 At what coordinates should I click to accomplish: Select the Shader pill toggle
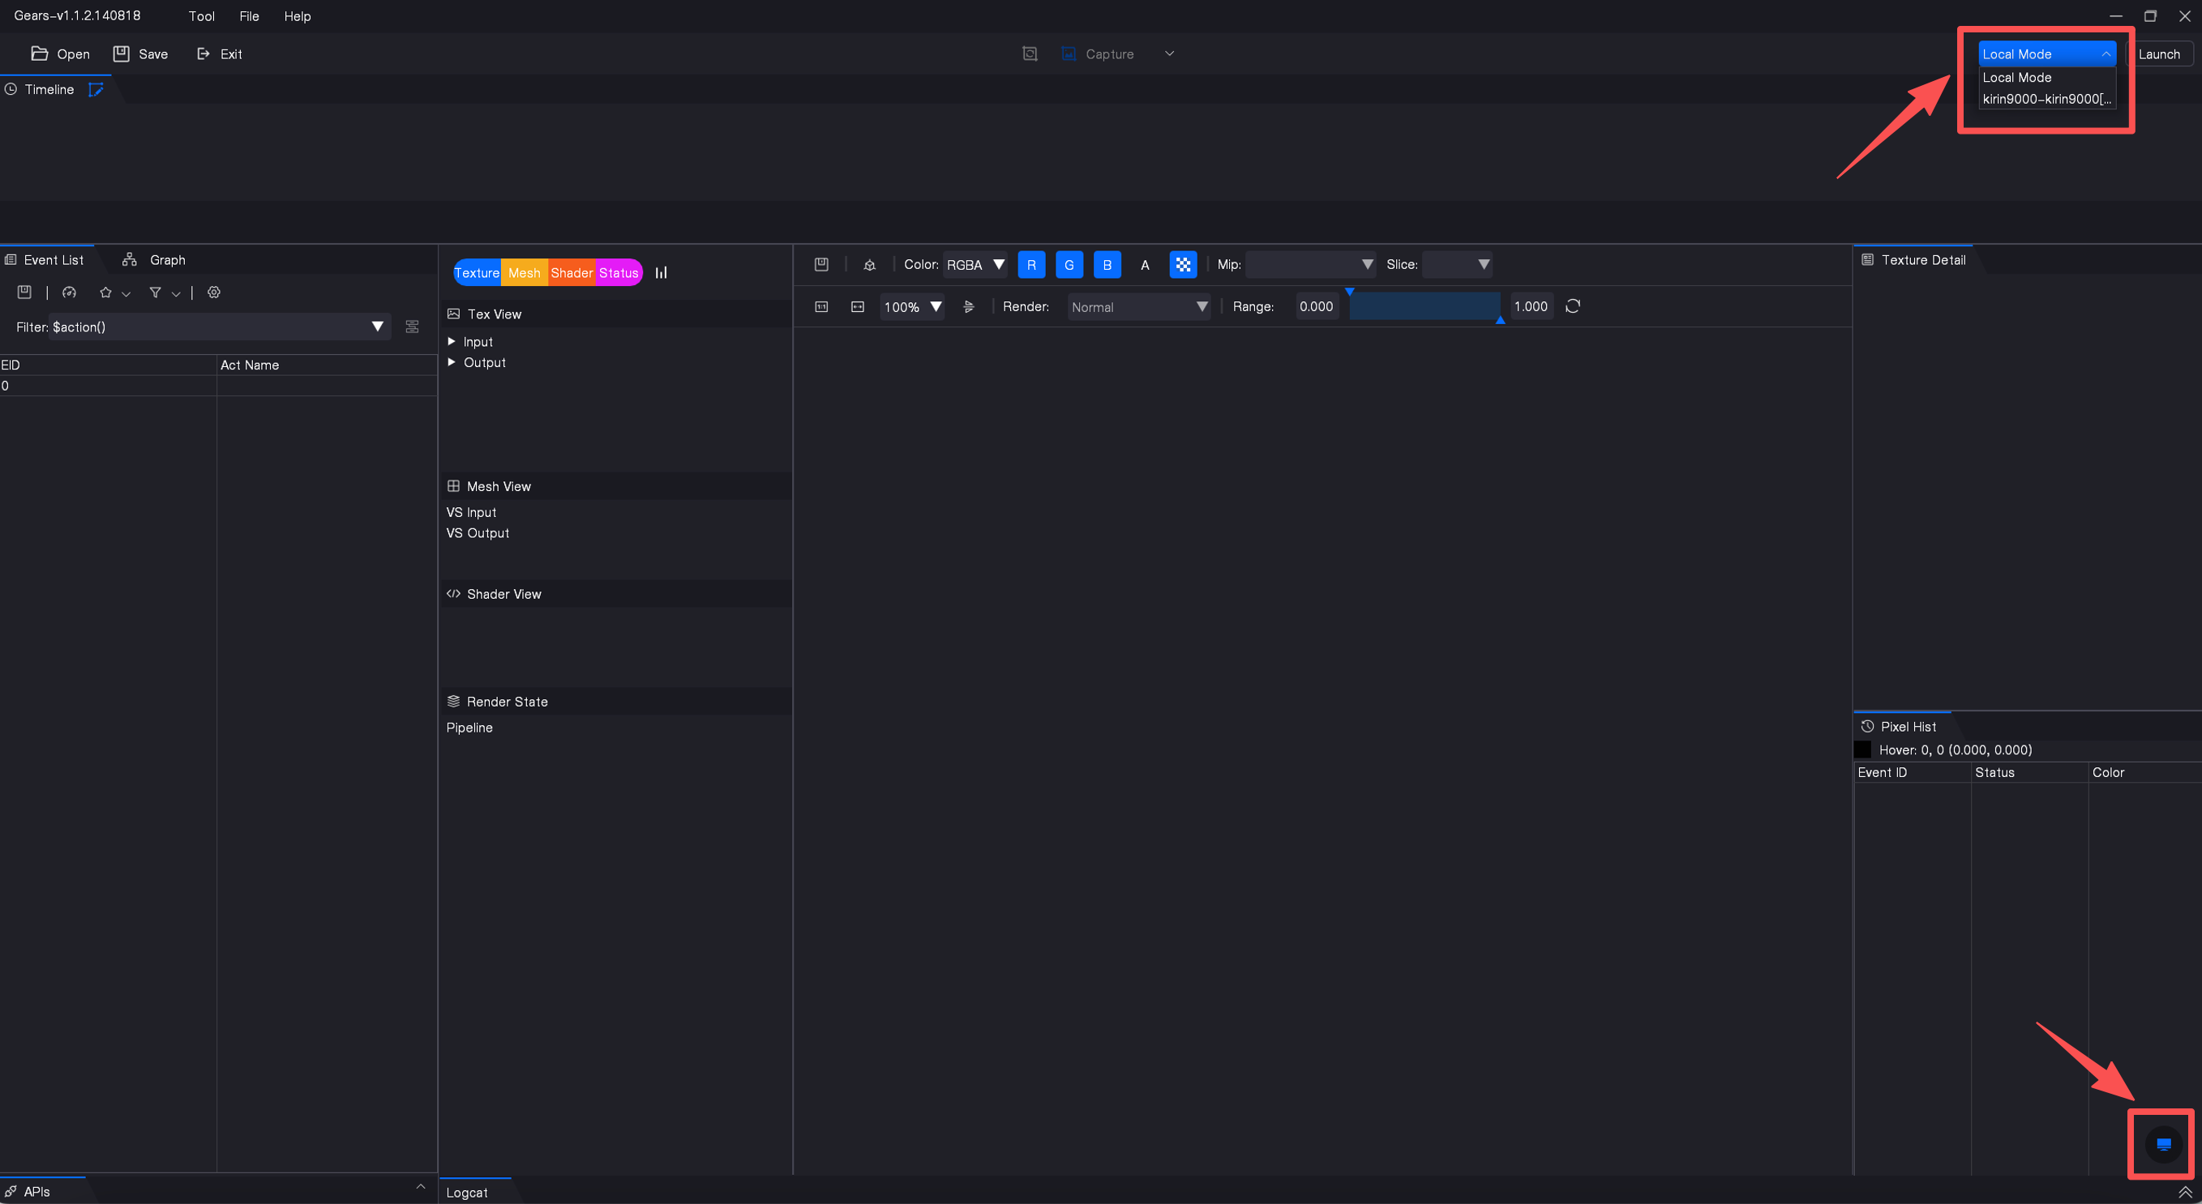572,272
